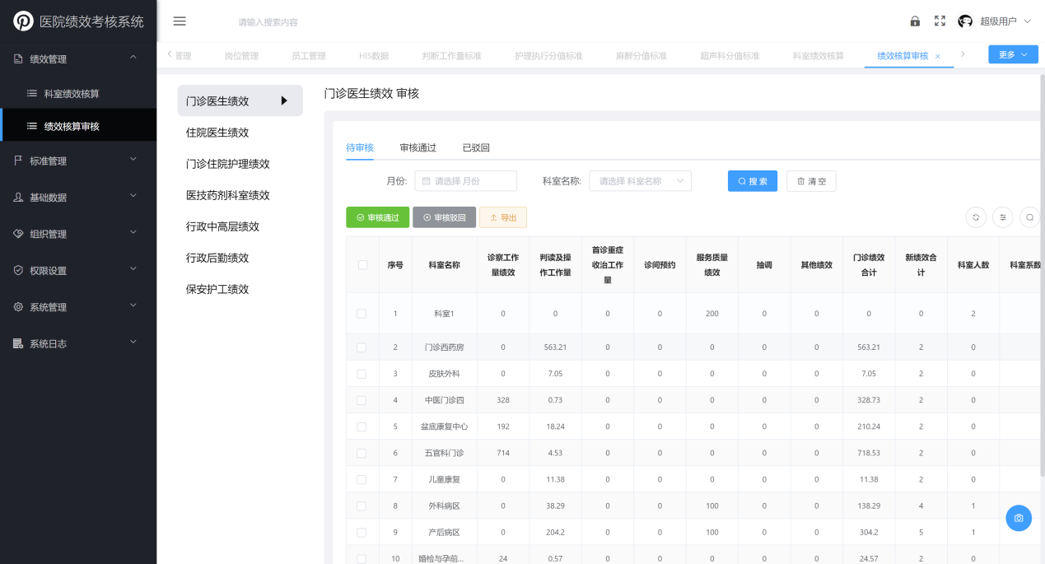Check the row for 五官科门诊
Viewport: 1045px width, 564px height.
click(x=362, y=453)
